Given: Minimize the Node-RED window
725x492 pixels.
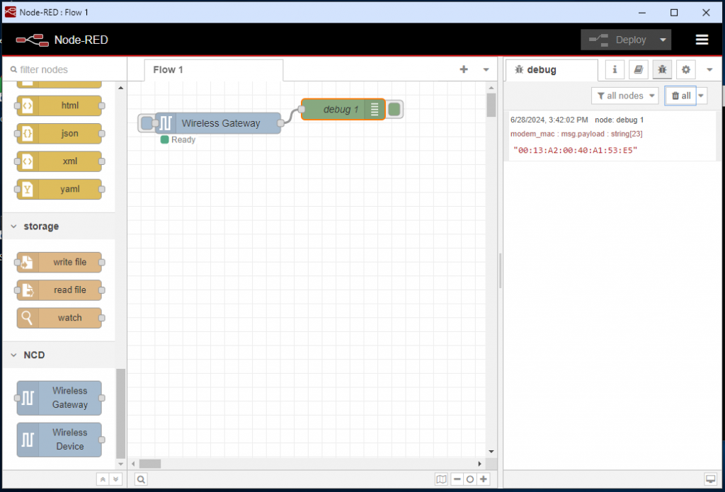Looking at the screenshot, I should [x=641, y=13].
